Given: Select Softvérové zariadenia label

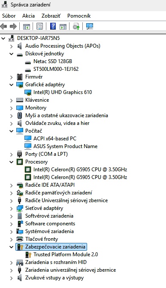Looking at the screenshot, I should 49,215.
